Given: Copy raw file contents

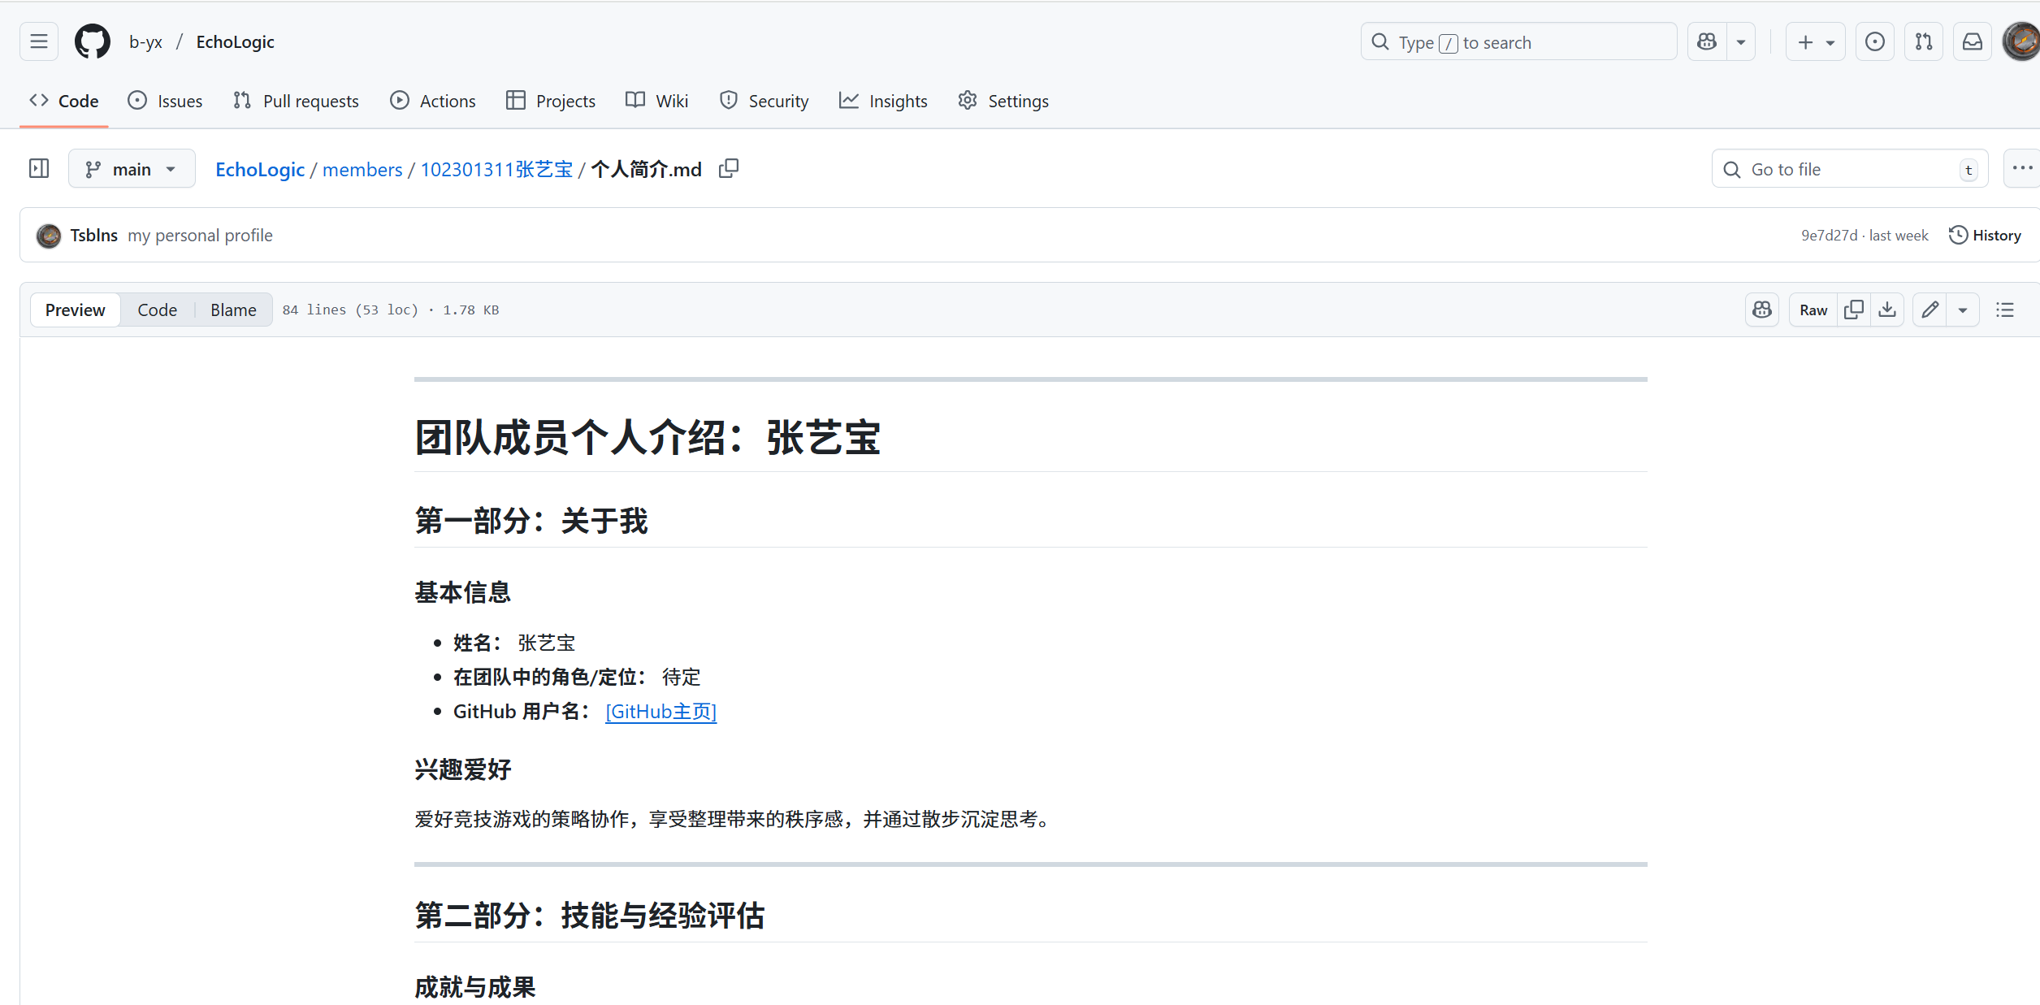Looking at the screenshot, I should click(x=1854, y=310).
